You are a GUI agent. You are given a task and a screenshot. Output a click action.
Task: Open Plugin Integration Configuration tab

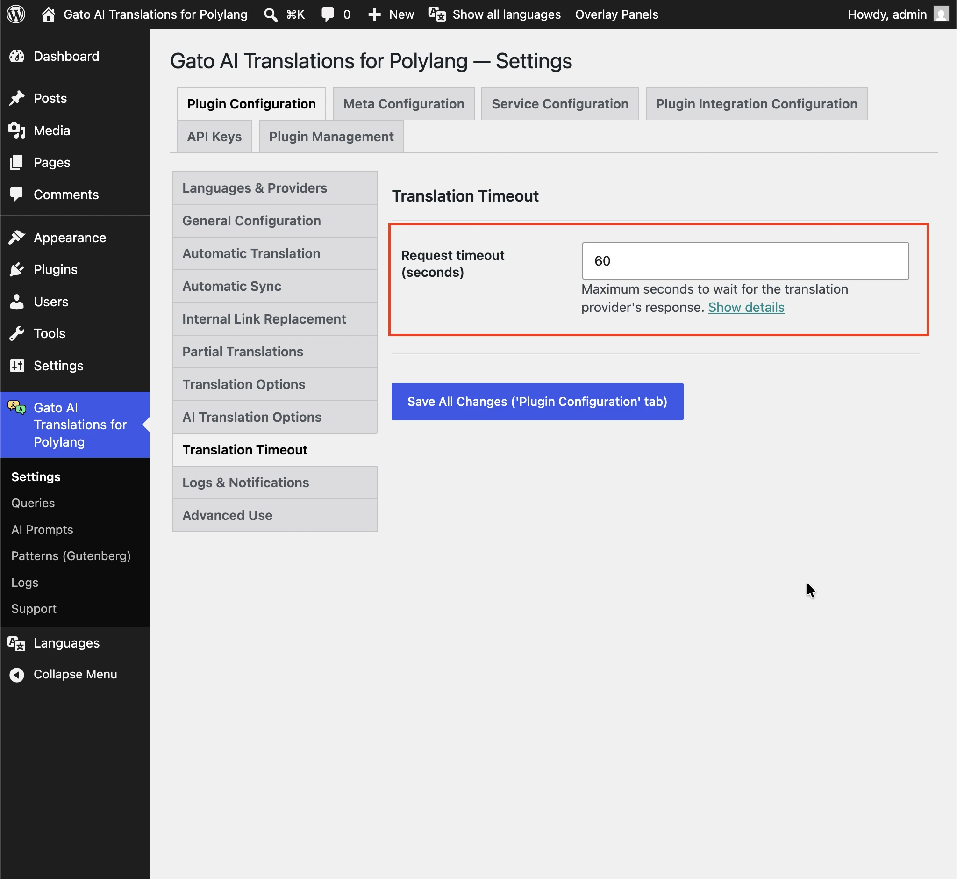coord(756,104)
